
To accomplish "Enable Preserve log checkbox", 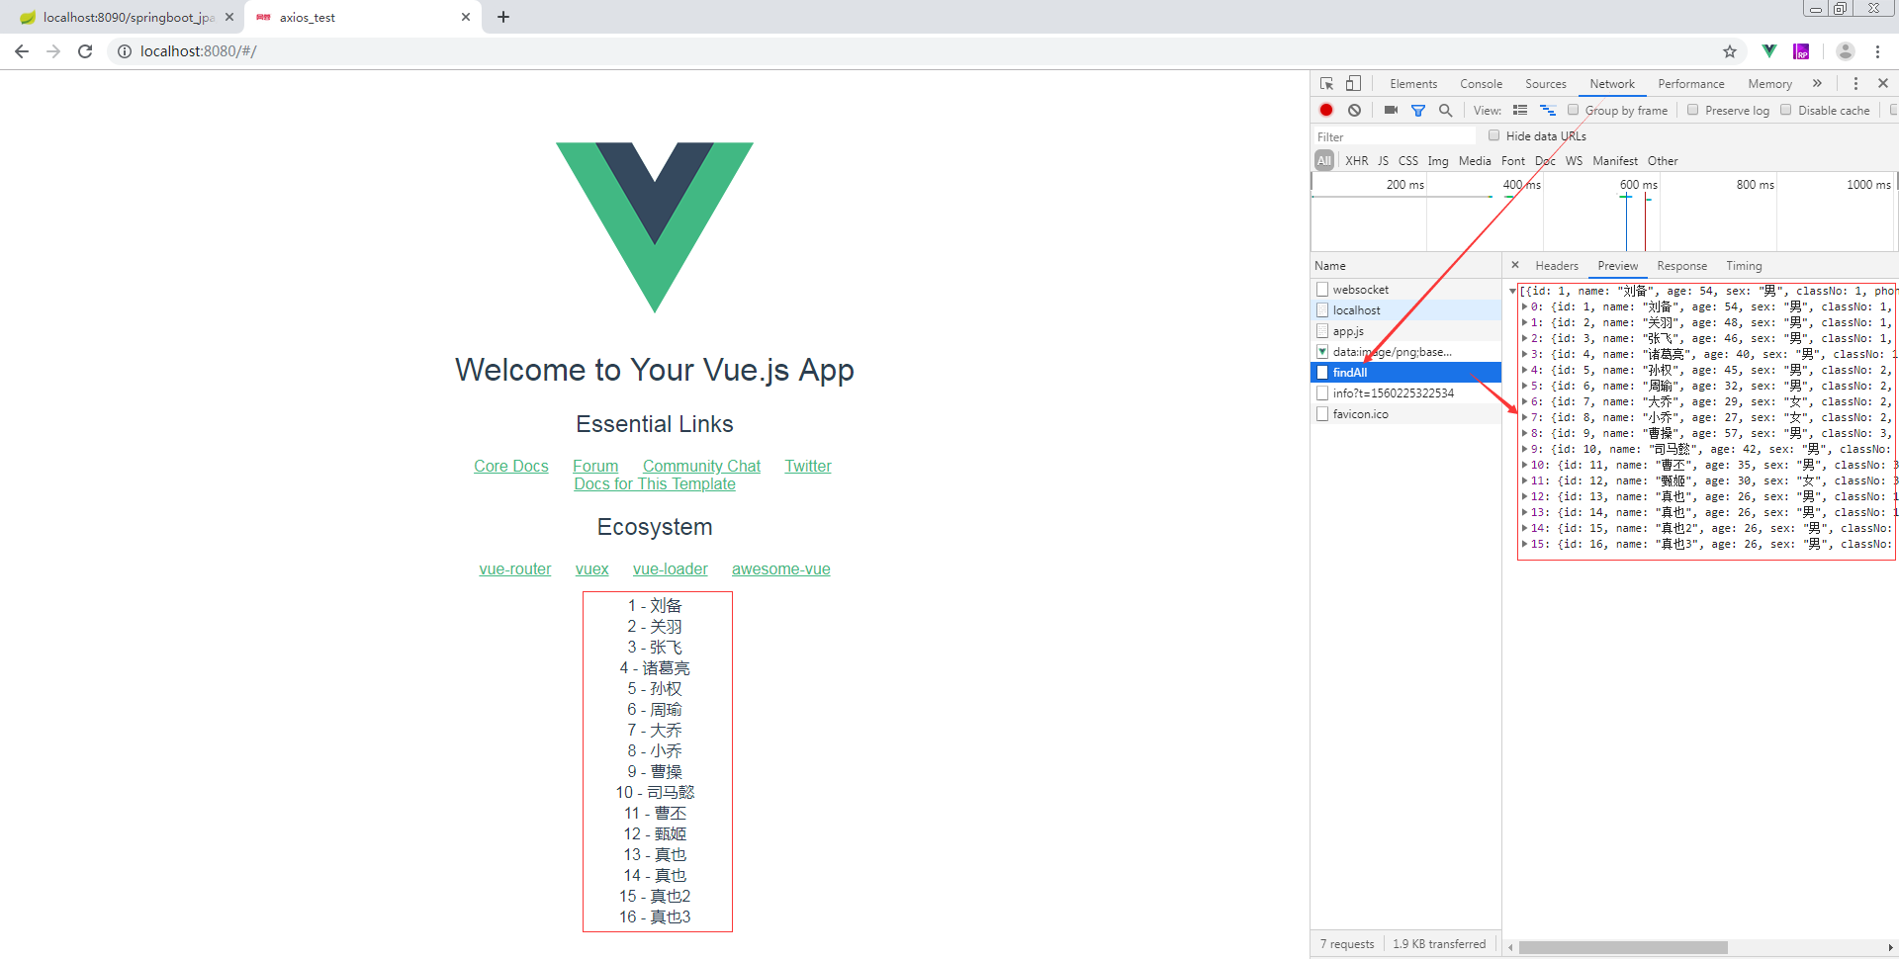I will coord(1692,110).
